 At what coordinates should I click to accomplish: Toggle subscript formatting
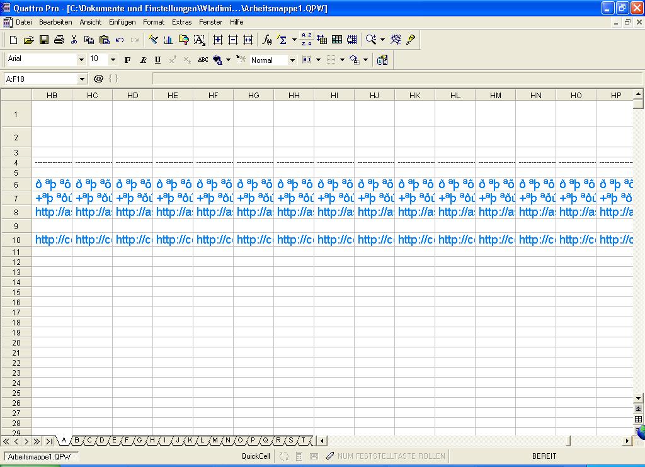pyautogui.click(x=188, y=60)
